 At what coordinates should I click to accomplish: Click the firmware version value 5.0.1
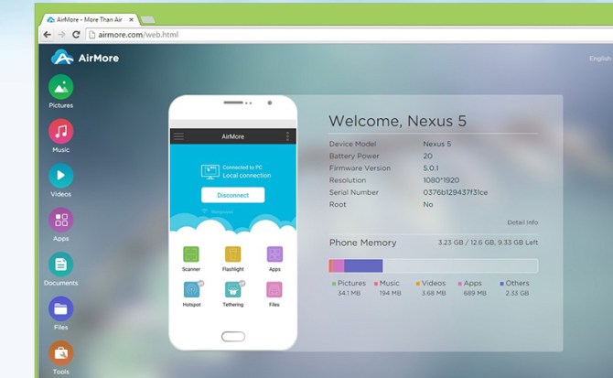(430, 168)
